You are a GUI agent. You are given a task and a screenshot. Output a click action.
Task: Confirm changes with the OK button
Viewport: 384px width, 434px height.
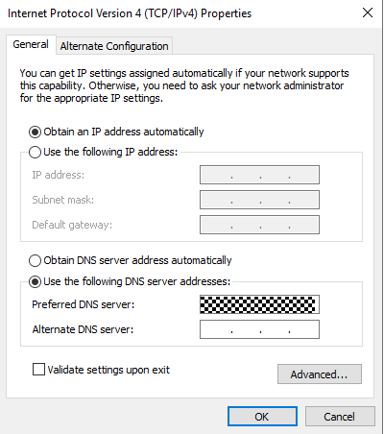262,417
